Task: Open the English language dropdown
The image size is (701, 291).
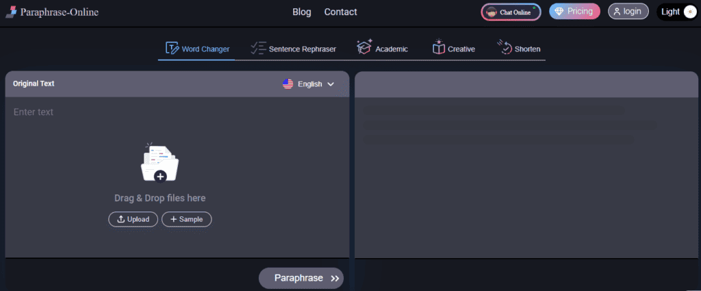Action: click(x=309, y=84)
